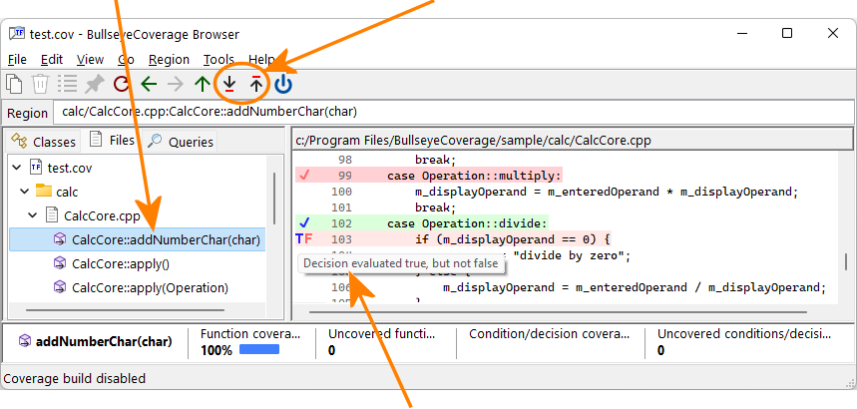Click the Condition/decision coverage column
Viewport: 857px width, 409px height.
click(x=550, y=333)
